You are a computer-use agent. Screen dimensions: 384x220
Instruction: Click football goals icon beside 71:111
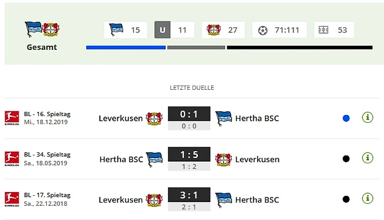coord(263,30)
